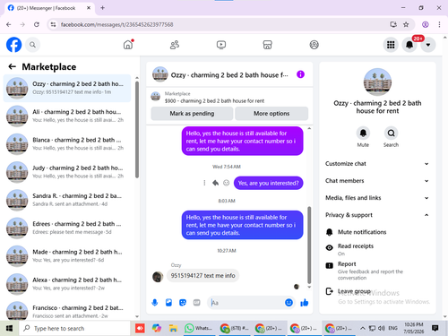Open the emoji picker in message box
The width and height of the screenshot is (448, 336).
289,303
